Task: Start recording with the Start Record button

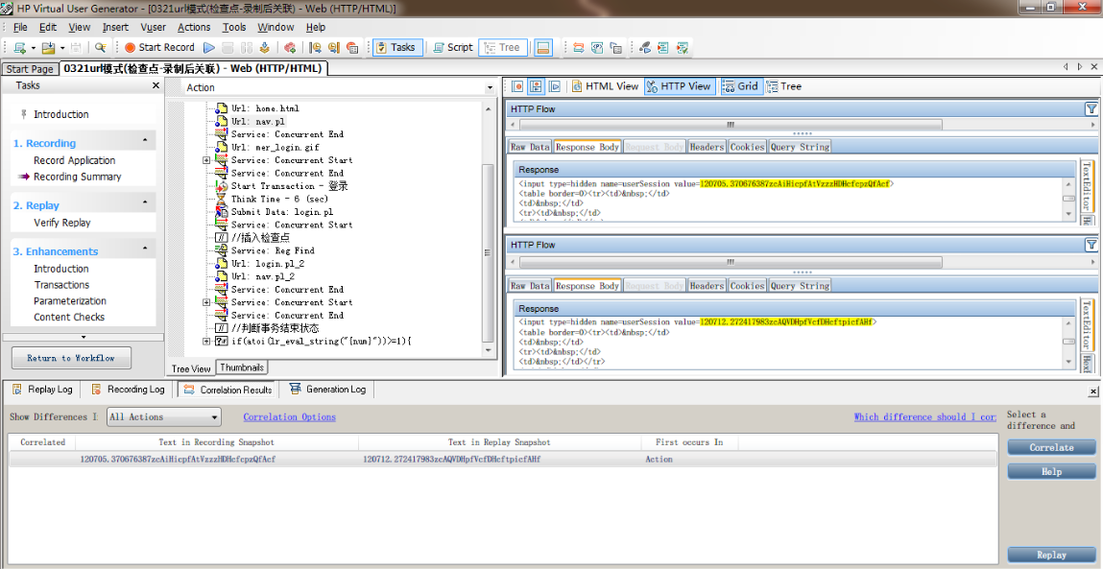Action: click(x=159, y=48)
